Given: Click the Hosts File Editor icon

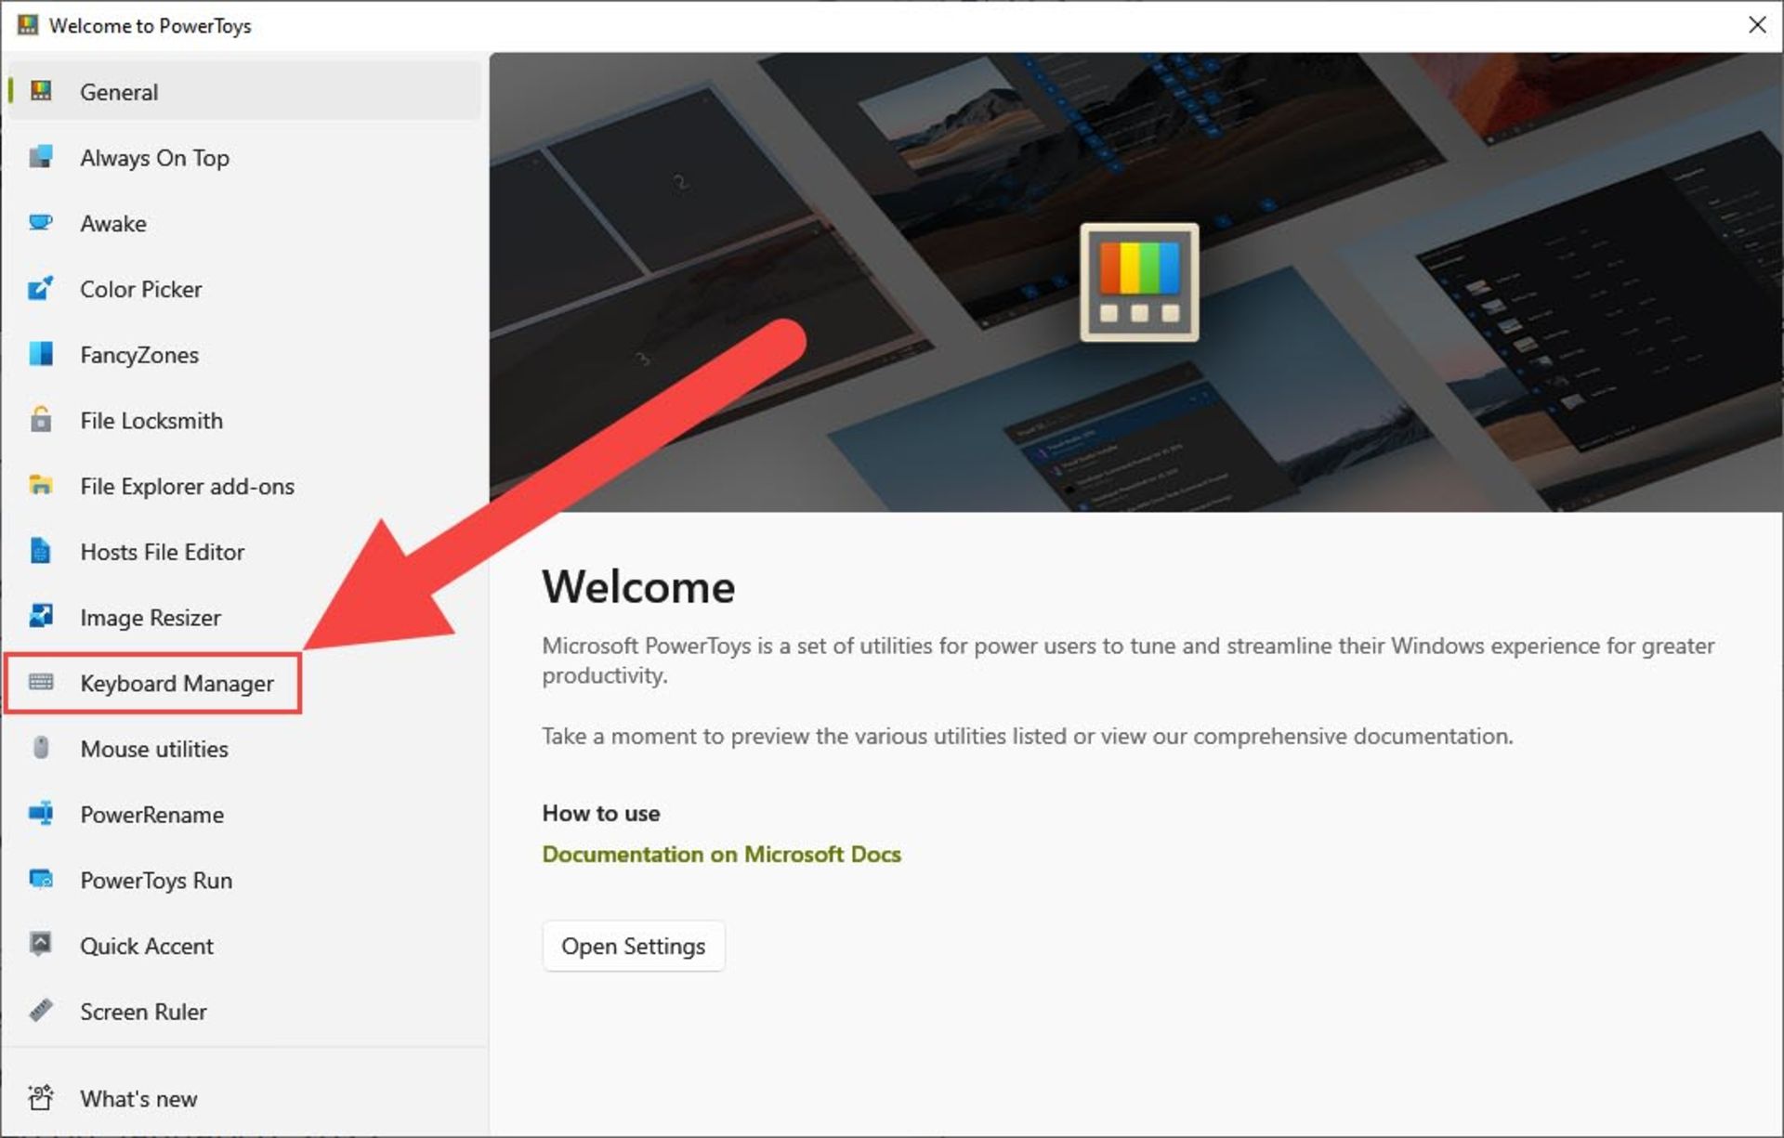Looking at the screenshot, I should tap(41, 551).
